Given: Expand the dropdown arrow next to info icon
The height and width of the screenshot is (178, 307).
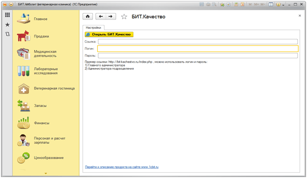Looking at the screenshot, I should tap(284, 5).
